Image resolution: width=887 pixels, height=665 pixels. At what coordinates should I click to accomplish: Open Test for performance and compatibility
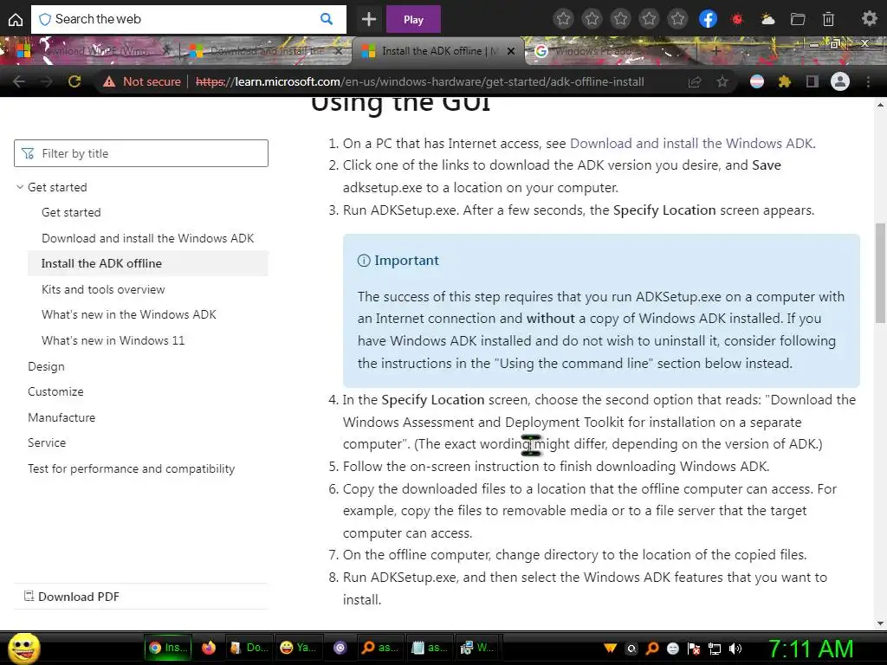click(132, 468)
